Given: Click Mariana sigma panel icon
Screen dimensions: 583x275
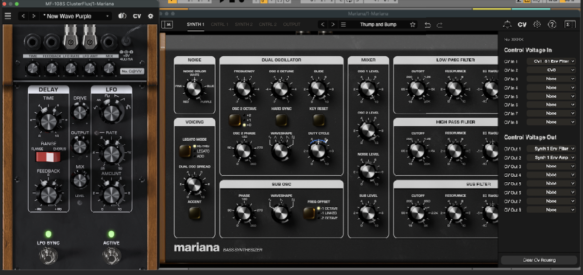Looking at the screenshot, I should [569, 24].
